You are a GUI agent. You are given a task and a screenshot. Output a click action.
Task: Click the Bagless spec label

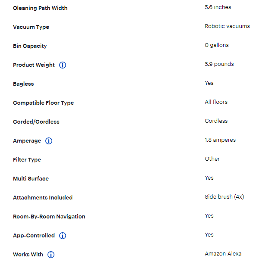[23, 84]
